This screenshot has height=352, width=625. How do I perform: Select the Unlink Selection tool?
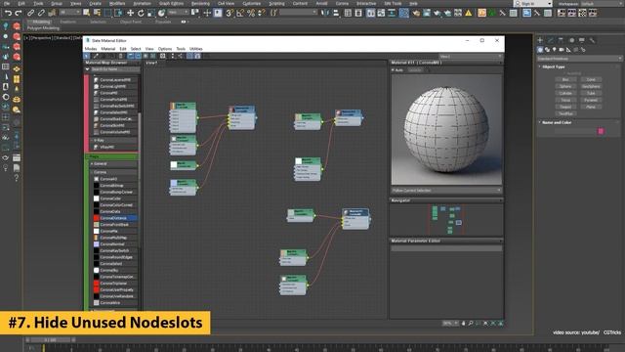click(x=41, y=13)
